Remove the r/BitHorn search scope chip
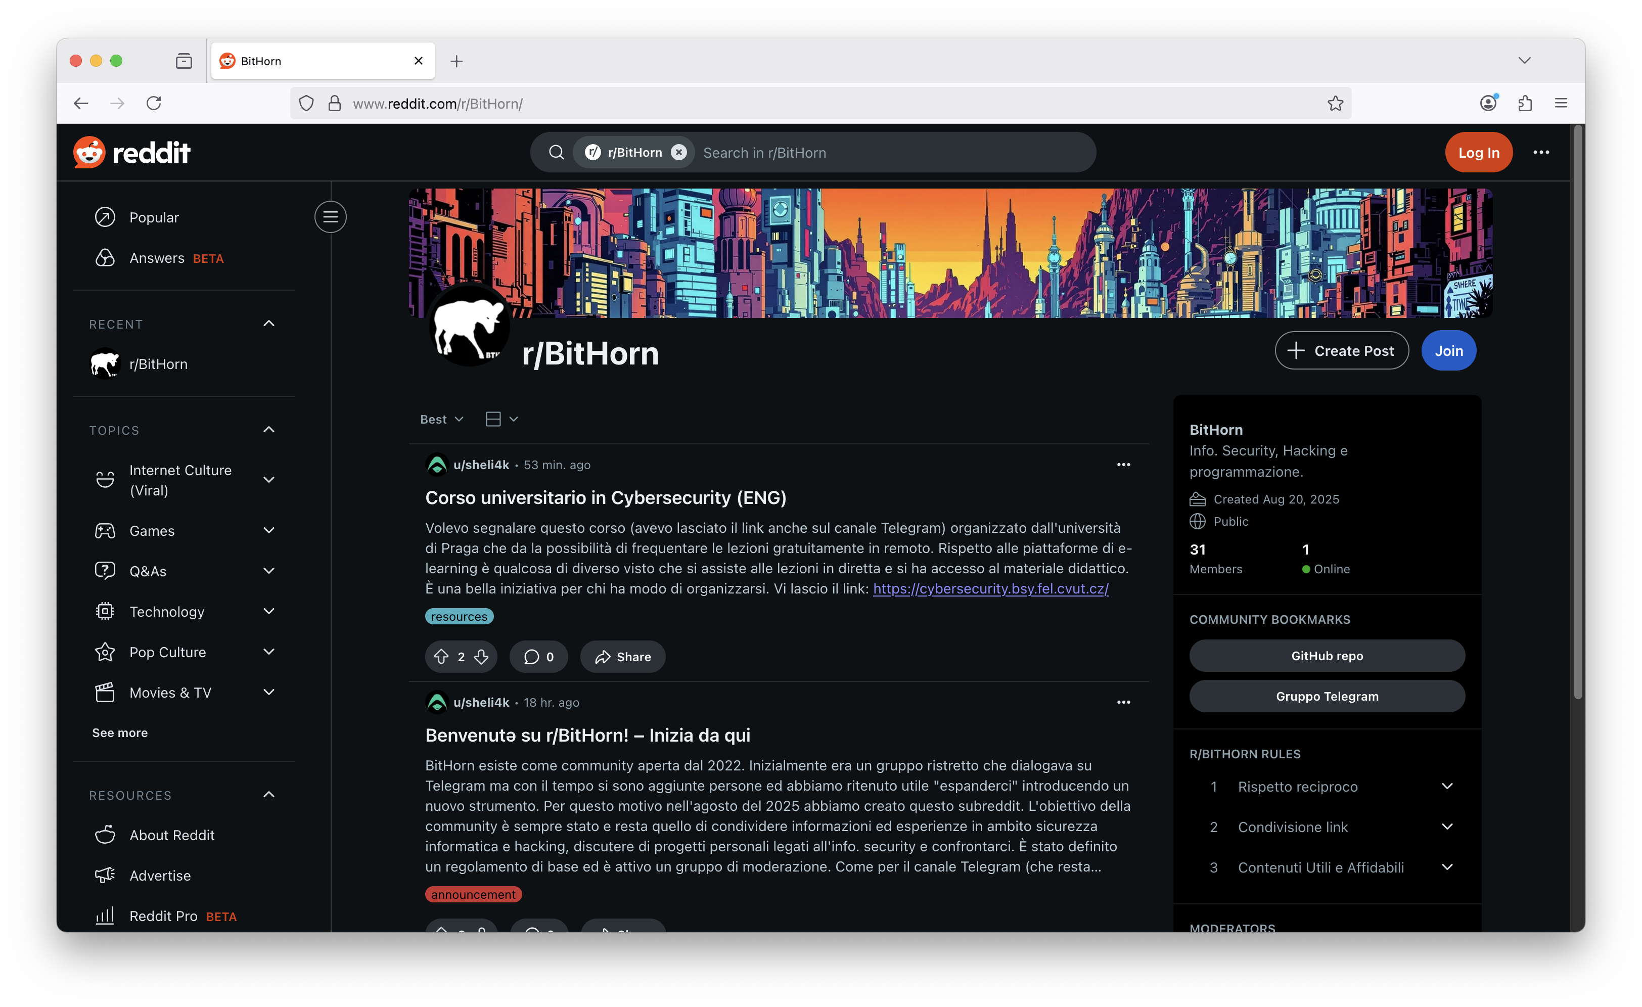Screen dimensions: 1642x1007 pyautogui.click(x=678, y=153)
